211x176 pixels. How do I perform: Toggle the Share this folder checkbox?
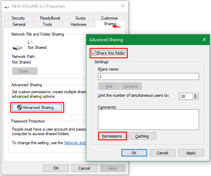click(x=94, y=53)
